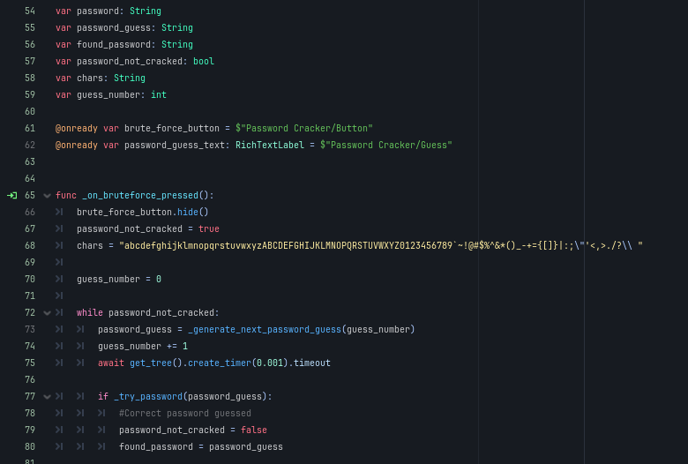
Task: Click the signal connection icon on line 65
Action: (11, 195)
